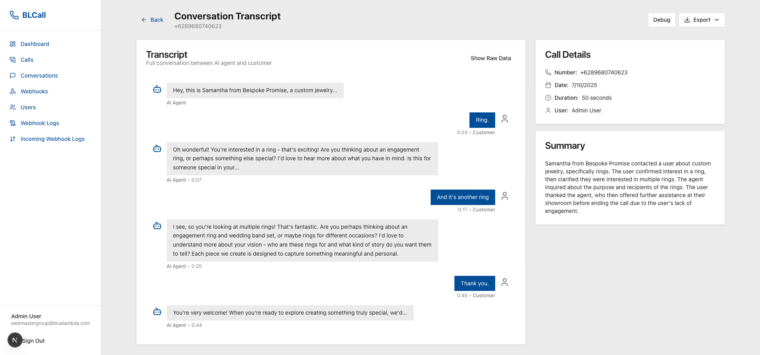The width and height of the screenshot is (760, 355).
Task: Click the Incoming Webhook Logs arrows icon
Action: (13, 139)
